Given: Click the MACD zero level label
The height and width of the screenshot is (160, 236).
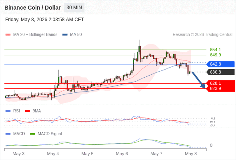Looking at the screenshot, I should (x=211, y=145).
